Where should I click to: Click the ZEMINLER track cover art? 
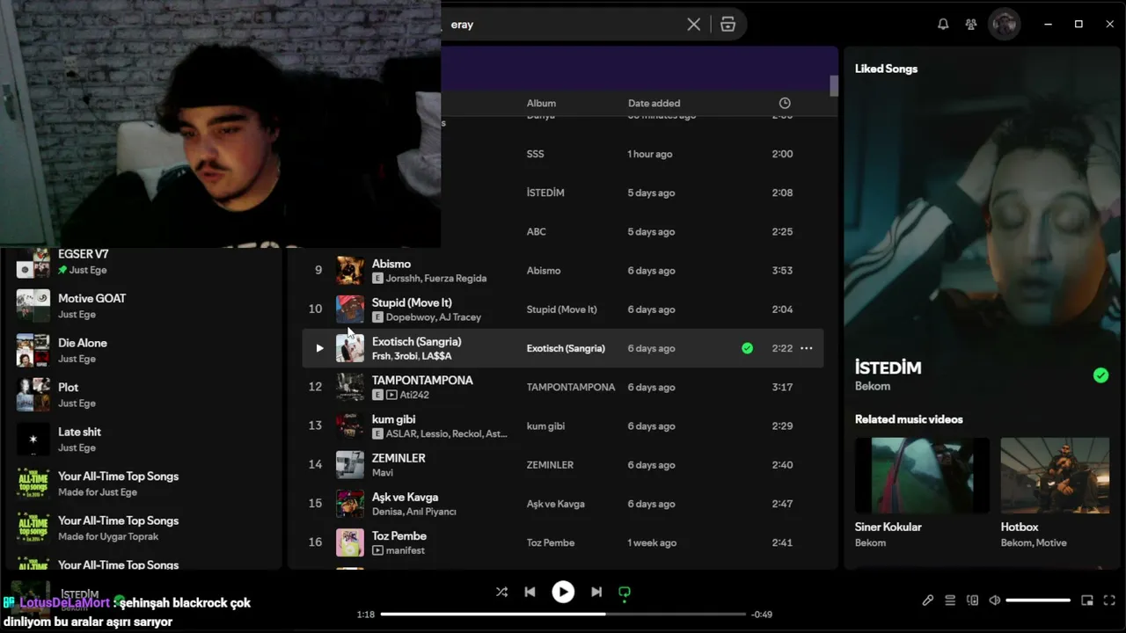coord(350,465)
